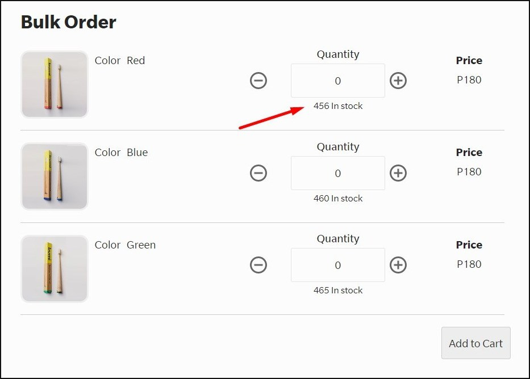
Task: Click the 456 In stock label
Action: pos(338,106)
